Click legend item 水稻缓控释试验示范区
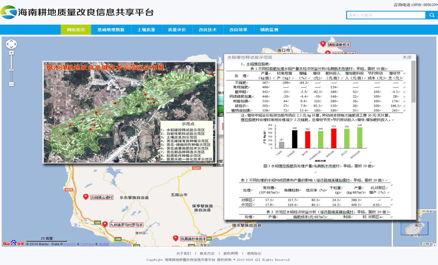This screenshot has width=438, height=265. (183, 130)
